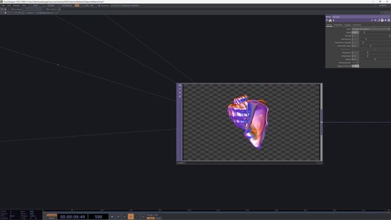
Task: Open the Python help icon in parameter panel
Action: pyautogui.click(x=330, y=20)
